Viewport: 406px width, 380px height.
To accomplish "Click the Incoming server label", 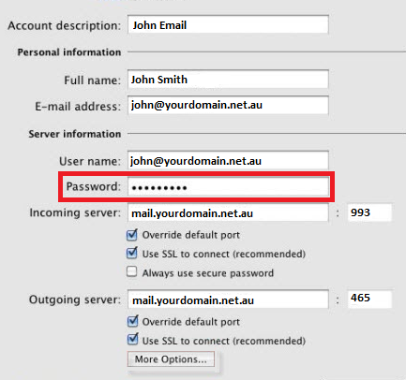I will coord(75,213).
